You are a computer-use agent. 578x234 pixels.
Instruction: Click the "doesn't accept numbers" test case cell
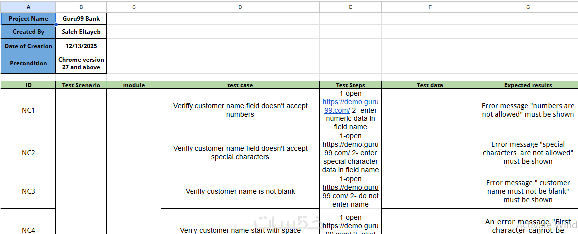(x=240, y=110)
